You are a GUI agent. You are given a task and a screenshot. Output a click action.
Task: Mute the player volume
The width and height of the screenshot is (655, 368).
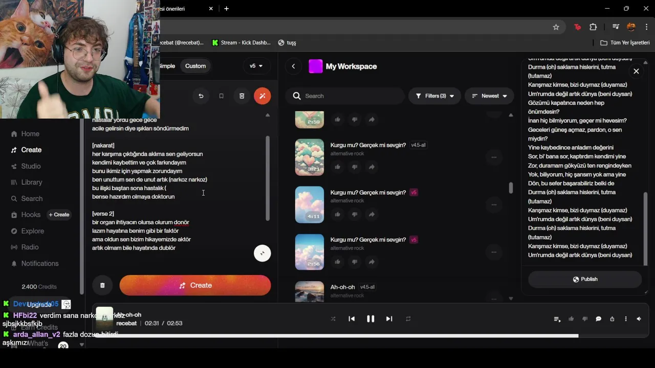(639, 319)
